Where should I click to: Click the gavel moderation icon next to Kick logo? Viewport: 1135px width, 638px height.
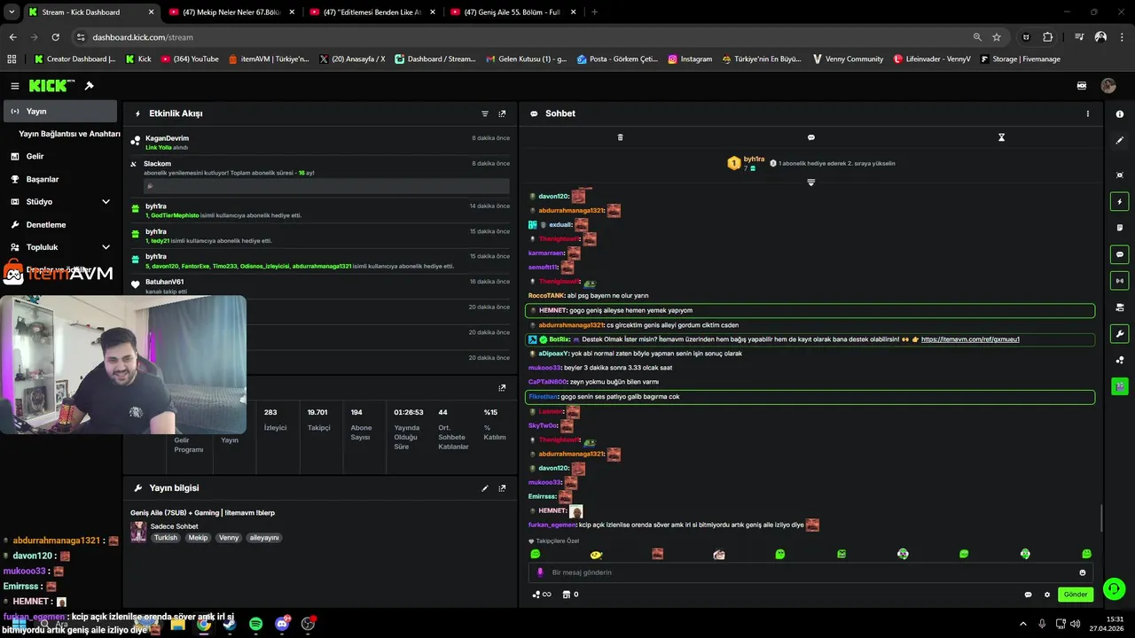[89, 86]
